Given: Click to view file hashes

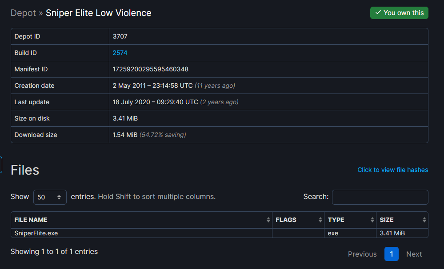Looking at the screenshot, I should click(x=392, y=170).
